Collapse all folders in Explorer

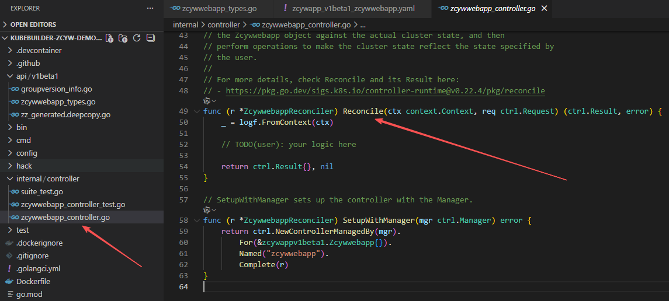tap(150, 38)
